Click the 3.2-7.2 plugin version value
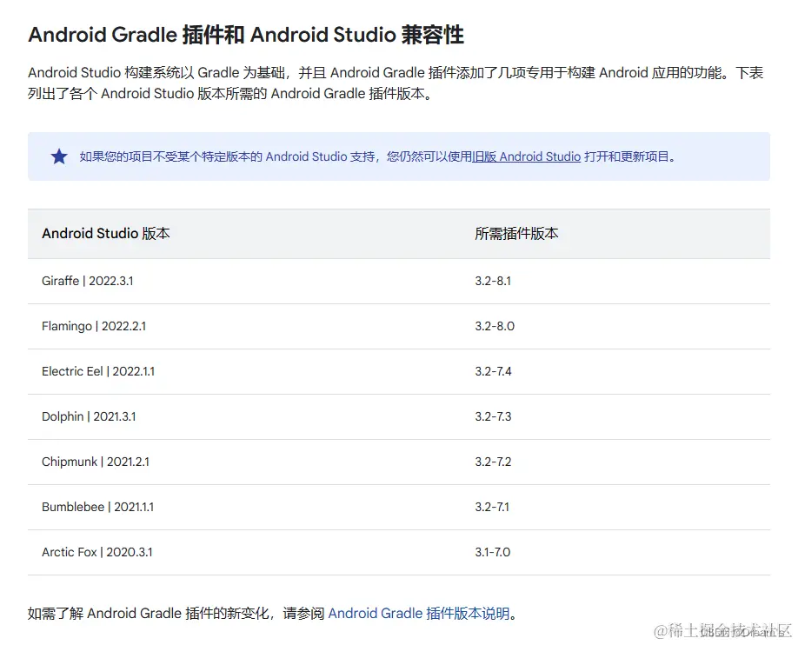798x645 pixels. tap(493, 462)
